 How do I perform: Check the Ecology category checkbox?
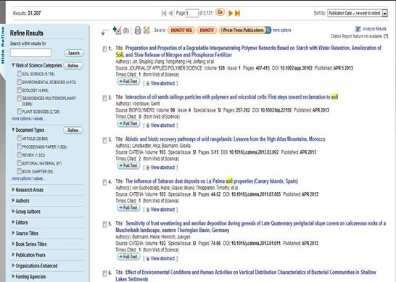pos(19,90)
